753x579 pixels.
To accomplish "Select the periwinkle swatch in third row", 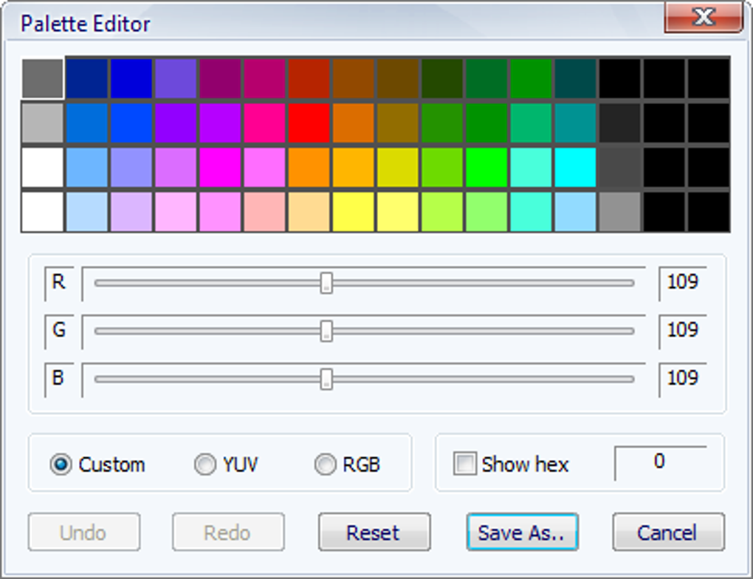I will pos(131,168).
